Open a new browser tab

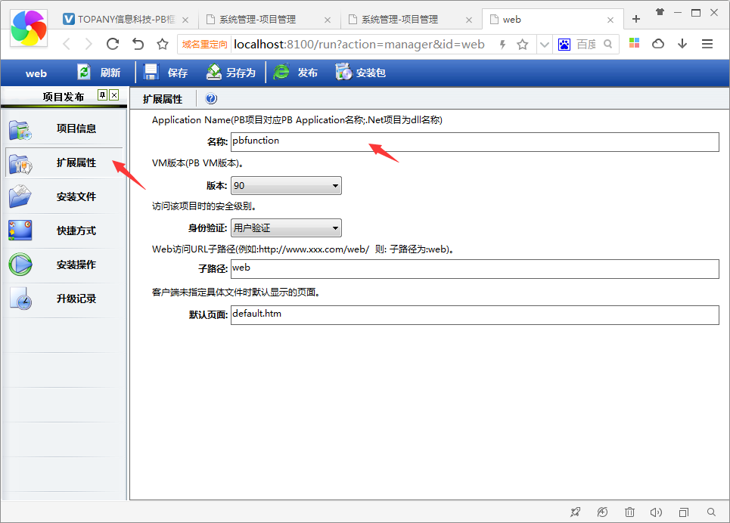[x=636, y=19]
